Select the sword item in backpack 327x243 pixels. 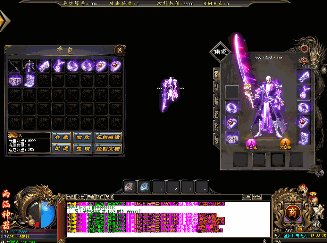pos(15,66)
